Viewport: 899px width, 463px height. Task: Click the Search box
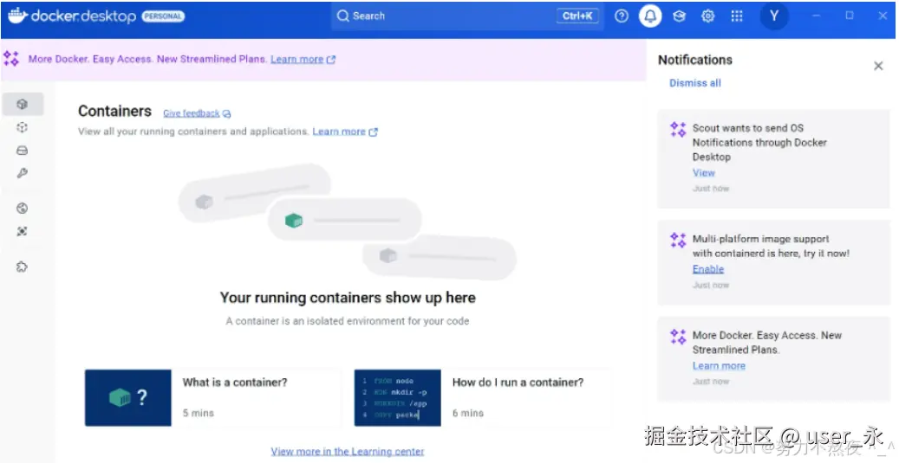[467, 16]
